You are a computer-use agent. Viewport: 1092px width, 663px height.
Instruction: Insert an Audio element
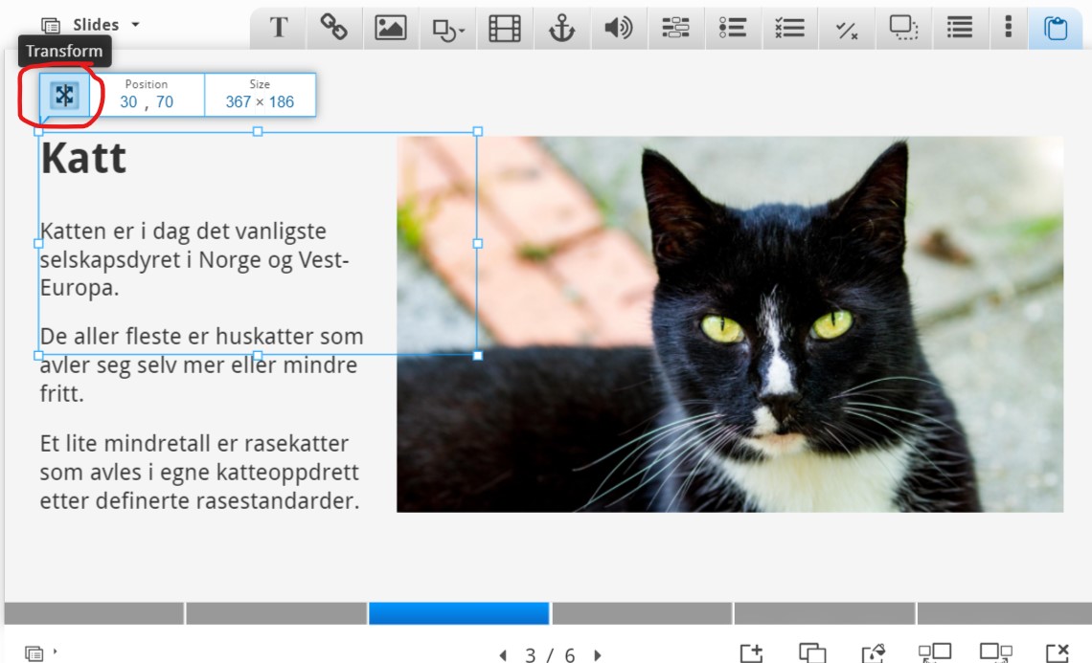[x=619, y=28]
